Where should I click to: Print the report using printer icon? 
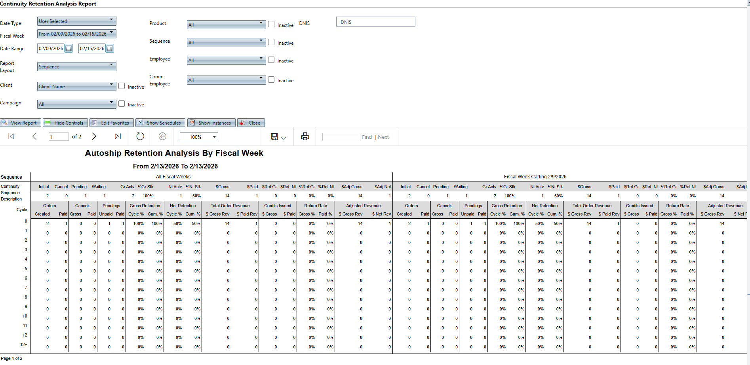(x=305, y=136)
